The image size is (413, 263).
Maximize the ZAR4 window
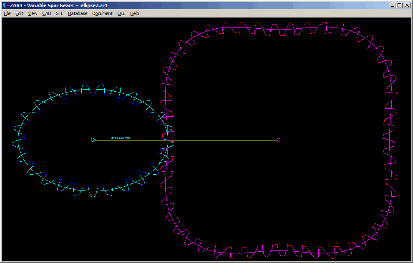tap(399, 5)
